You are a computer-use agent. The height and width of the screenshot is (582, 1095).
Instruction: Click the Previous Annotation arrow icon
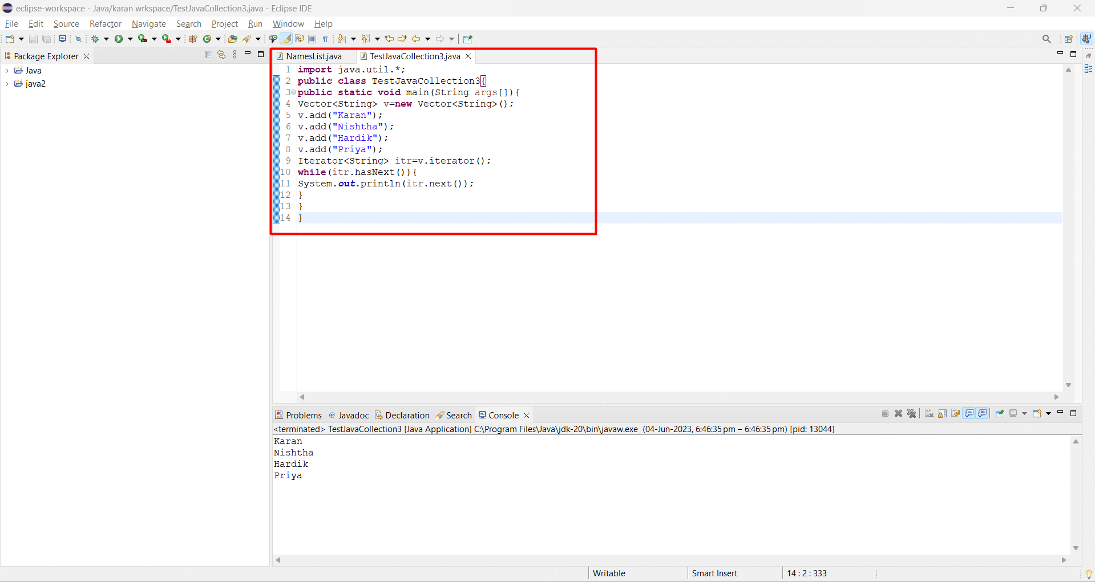click(x=365, y=39)
